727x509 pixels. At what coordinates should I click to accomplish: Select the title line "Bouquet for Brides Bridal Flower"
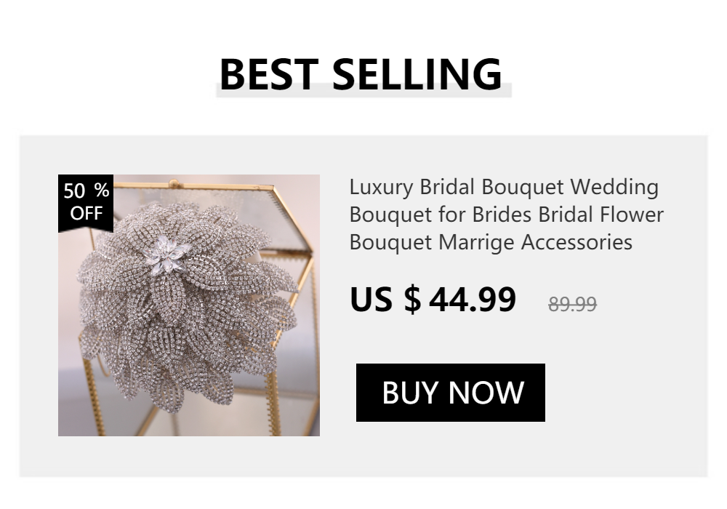point(506,215)
